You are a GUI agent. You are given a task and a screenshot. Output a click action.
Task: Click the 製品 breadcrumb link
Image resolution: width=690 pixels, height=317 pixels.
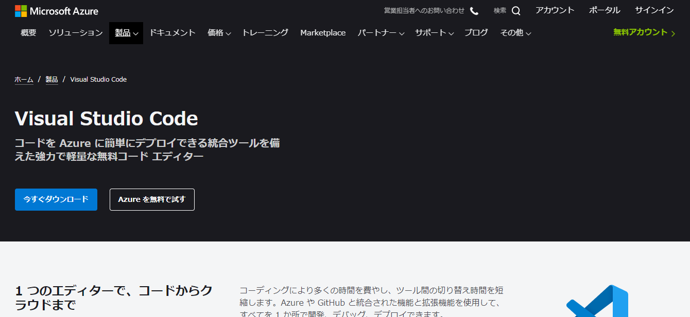[x=51, y=80]
